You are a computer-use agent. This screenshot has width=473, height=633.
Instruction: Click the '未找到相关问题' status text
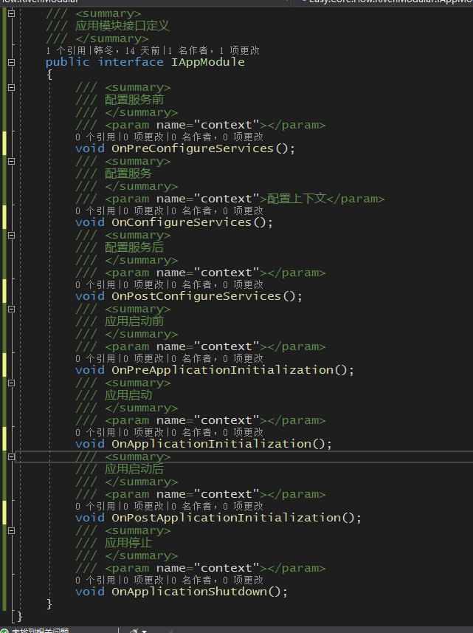(x=41, y=630)
